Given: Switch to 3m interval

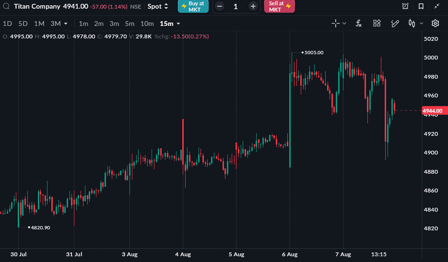Looking at the screenshot, I should 114,24.
